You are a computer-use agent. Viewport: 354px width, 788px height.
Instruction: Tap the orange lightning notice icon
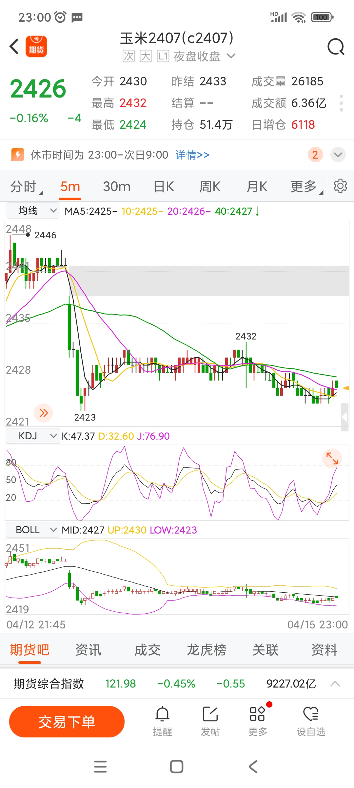tap(18, 154)
